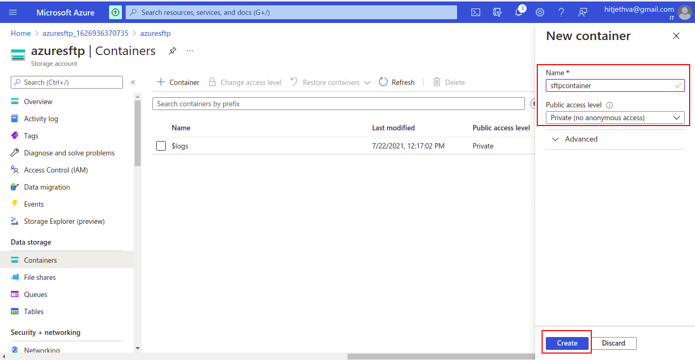Tick the $logs container checkbox
The height and width of the screenshot is (360, 695).
(161, 146)
